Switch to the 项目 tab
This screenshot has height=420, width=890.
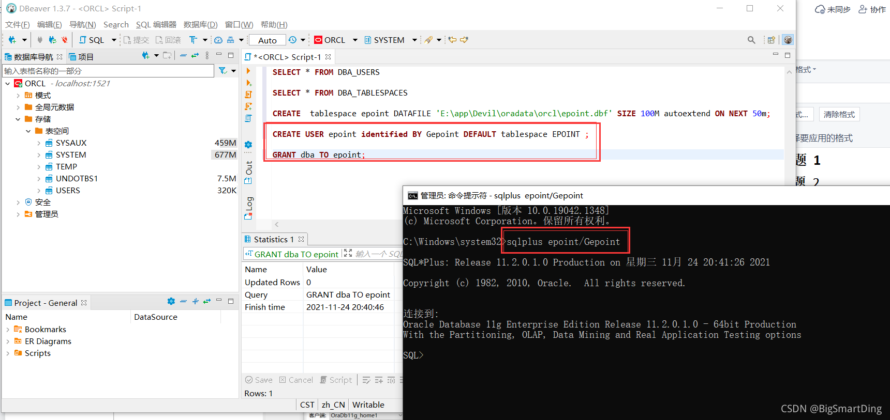coord(81,57)
